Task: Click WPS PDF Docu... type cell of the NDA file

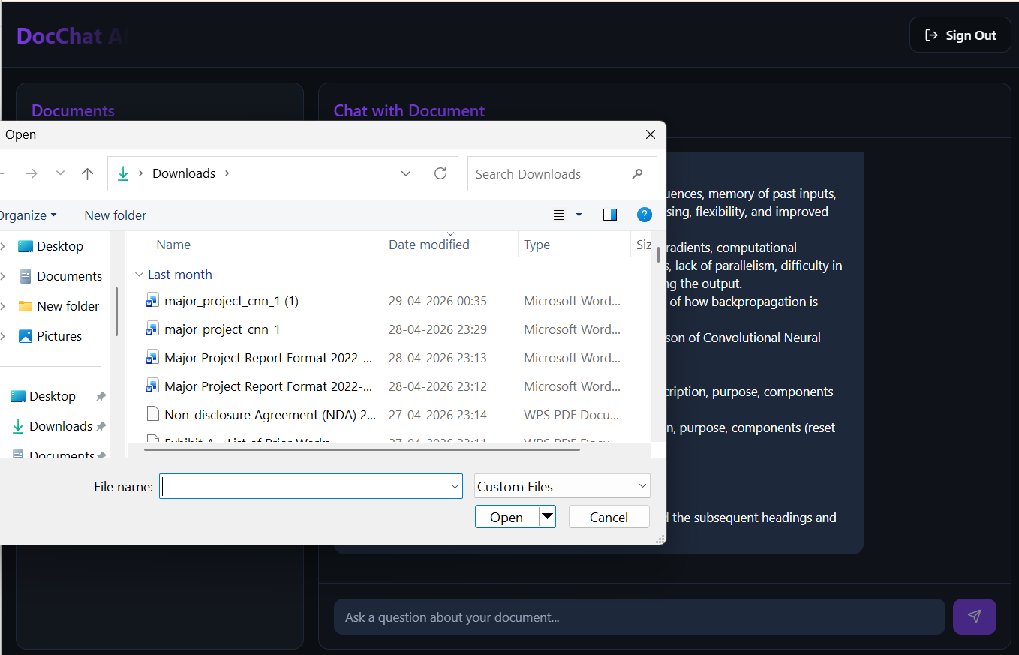Action: [571, 415]
